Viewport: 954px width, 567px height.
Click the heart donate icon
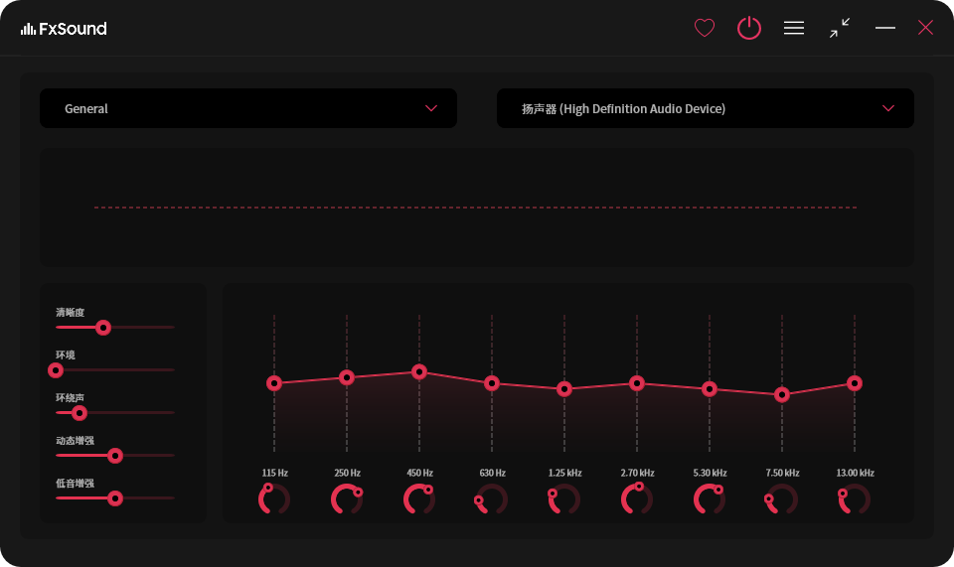[x=705, y=28]
